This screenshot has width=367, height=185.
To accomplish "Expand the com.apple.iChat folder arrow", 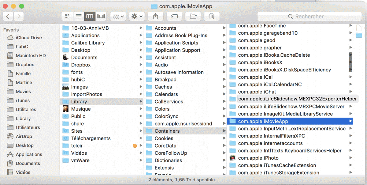I will [350, 92].
